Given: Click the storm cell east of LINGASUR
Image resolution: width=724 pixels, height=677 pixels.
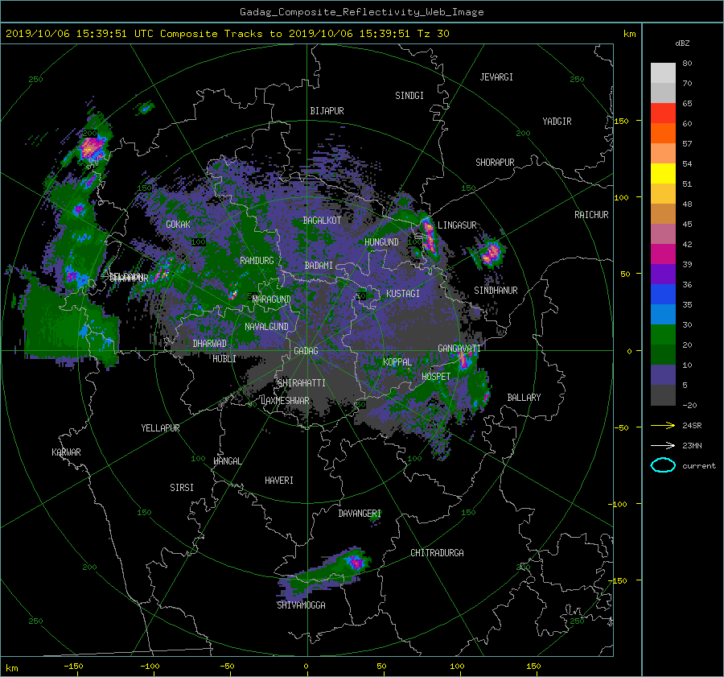Looking at the screenshot, I should tap(491, 254).
